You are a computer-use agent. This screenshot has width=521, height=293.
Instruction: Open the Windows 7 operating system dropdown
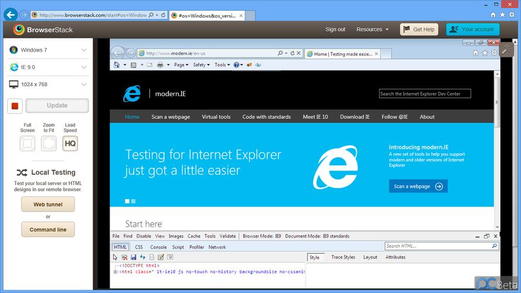coord(48,50)
